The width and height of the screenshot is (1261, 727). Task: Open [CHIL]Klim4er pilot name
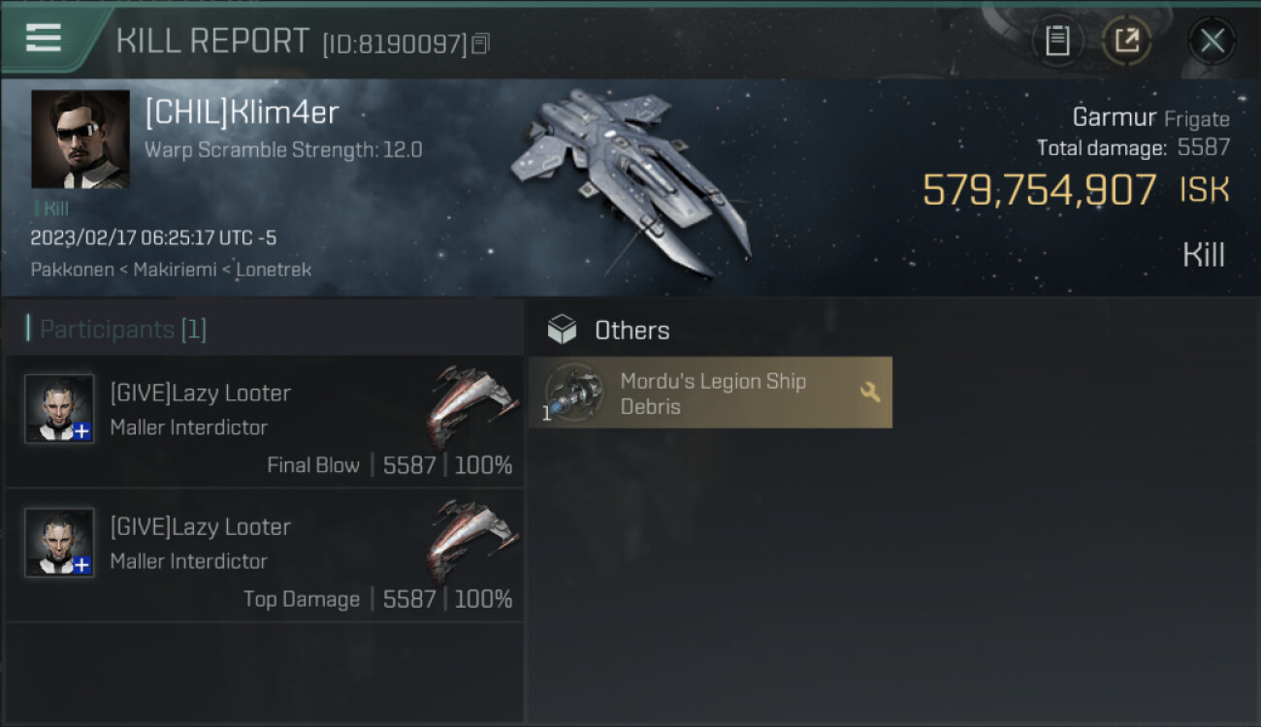(x=242, y=112)
